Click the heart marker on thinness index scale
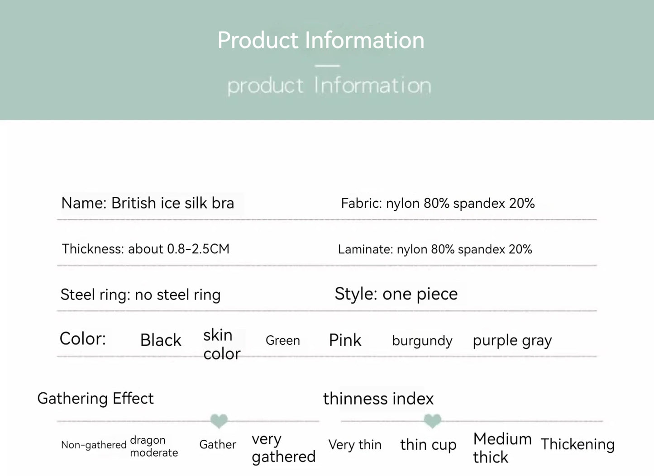Viewport: 654px width, 476px height. click(432, 421)
